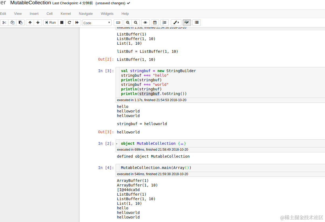Toggle the zoom-in magnifier icon
Image resolution: width=325 pixels, height=222 pixels.
coord(127,22)
